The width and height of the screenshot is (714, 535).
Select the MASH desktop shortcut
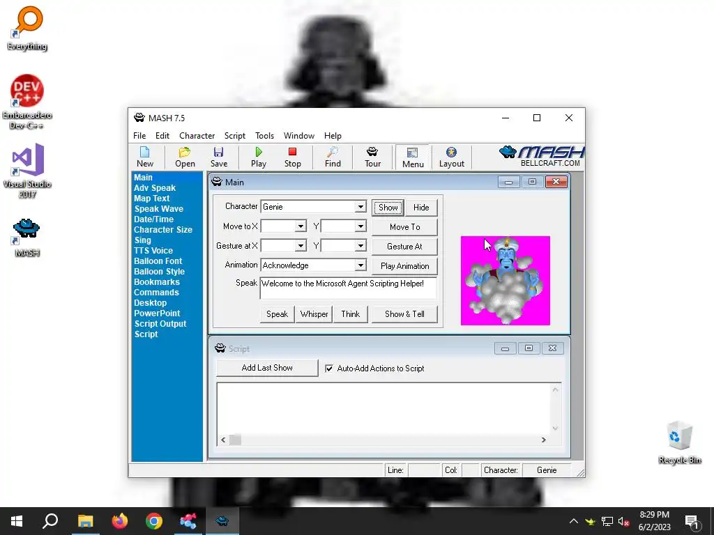27,237
